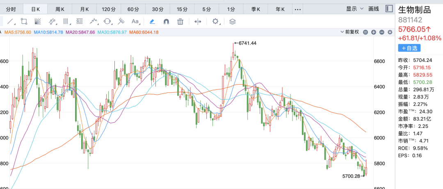This screenshot has height=189, width=443.
Task: Delete all drawings with trash icon
Action: pyautogui.click(x=180, y=21)
